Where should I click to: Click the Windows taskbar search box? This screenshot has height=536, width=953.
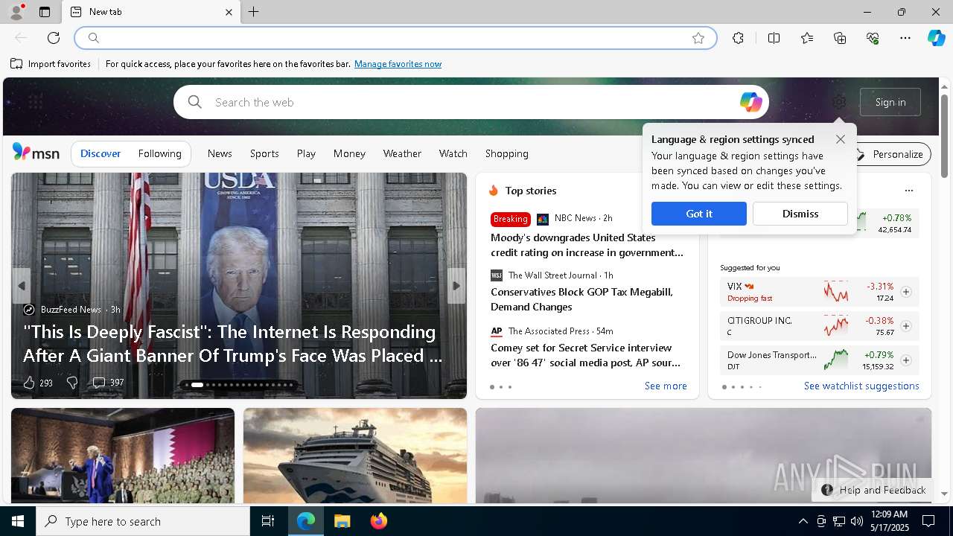(x=143, y=521)
